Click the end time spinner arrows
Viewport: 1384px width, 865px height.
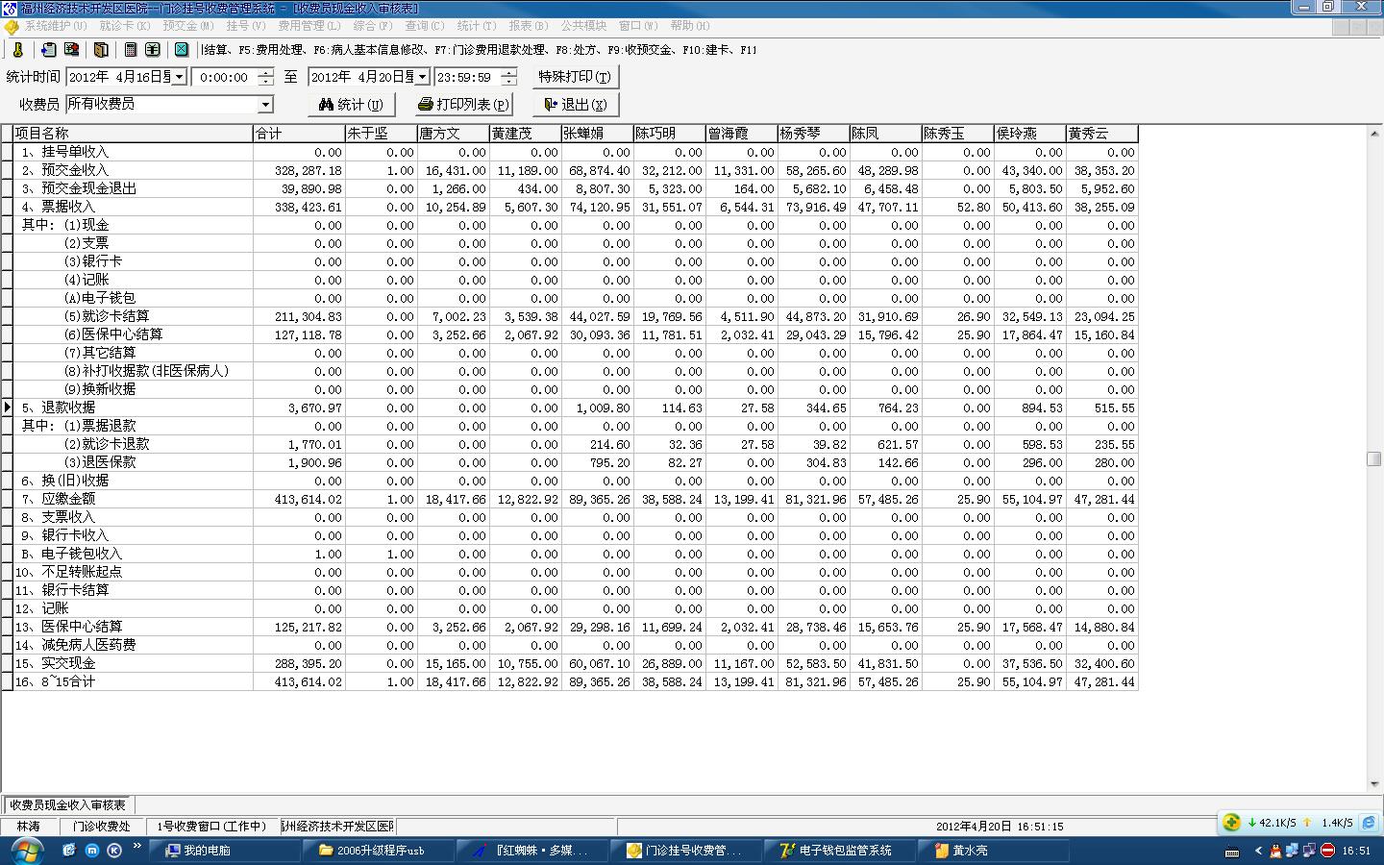click(x=508, y=77)
